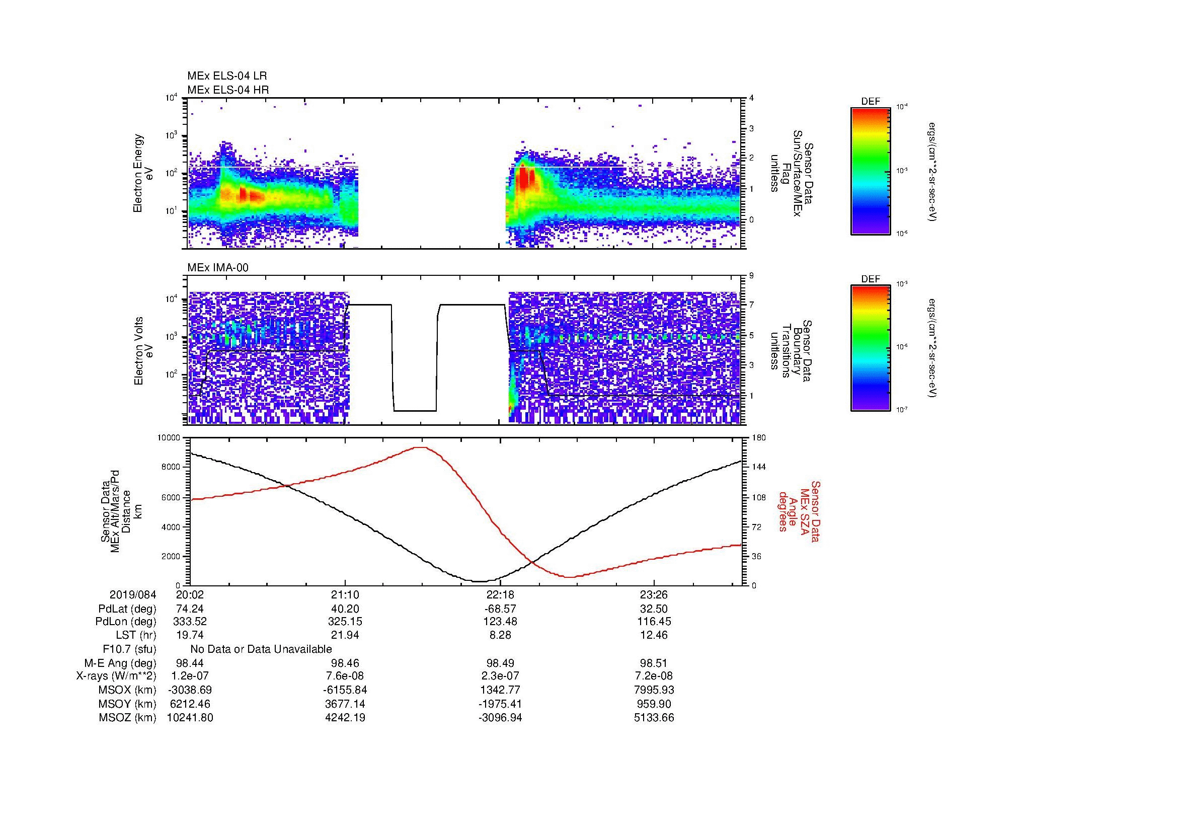
Task: Click the '23:26' time tick label
Action: click(654, 595)
